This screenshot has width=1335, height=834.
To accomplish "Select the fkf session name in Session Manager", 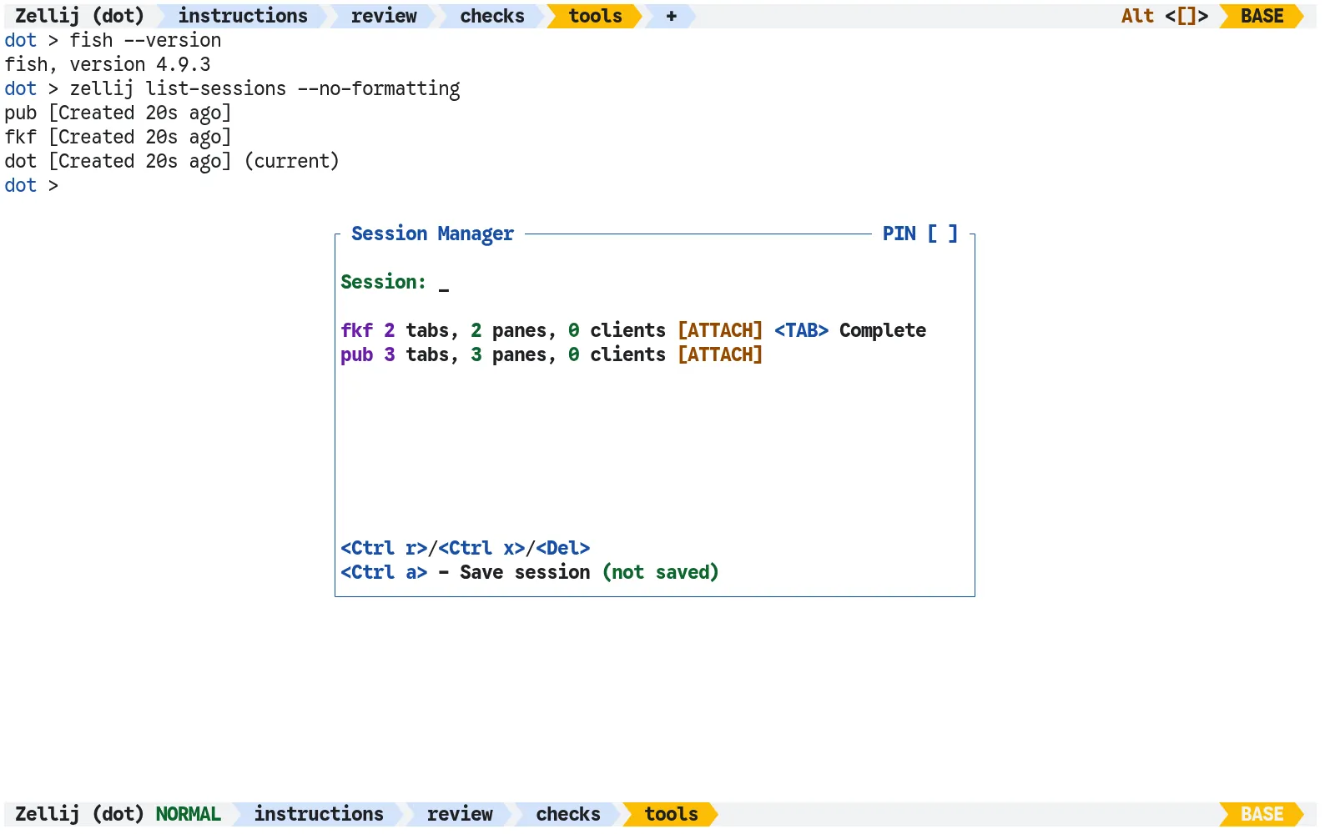I will [x=357, y=330].
